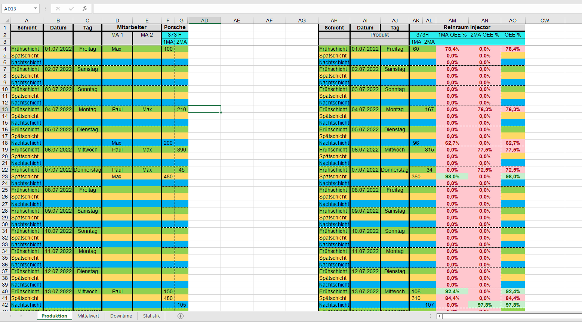Click the Name Box showing AD13
This screenshot has width=582, height=322.
point(17,9)
